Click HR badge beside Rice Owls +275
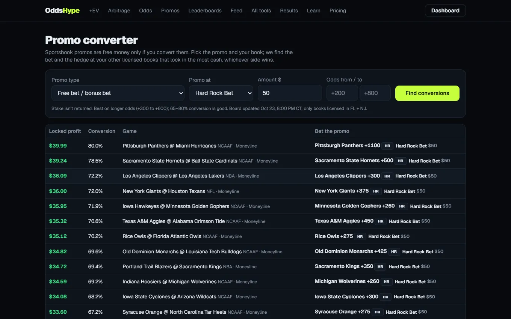Image resolution: width=511 pixels, height=319 pixels. click(x=360, y=236)
